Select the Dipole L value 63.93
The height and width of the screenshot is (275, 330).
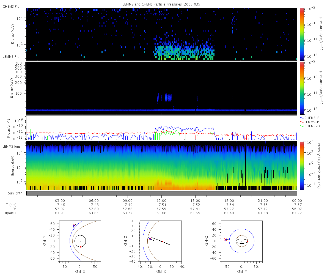(x=60, y=213)
